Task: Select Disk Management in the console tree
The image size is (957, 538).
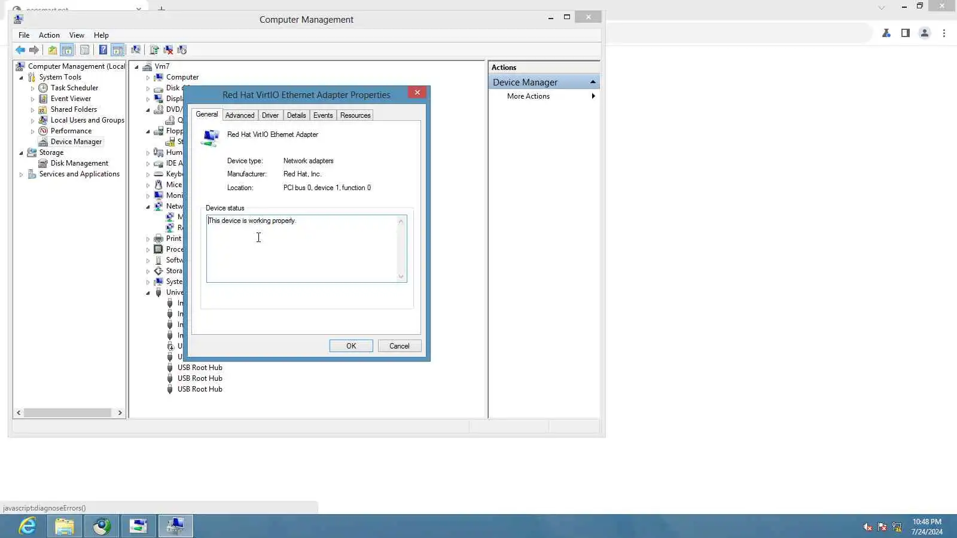Action: point(80,163)
